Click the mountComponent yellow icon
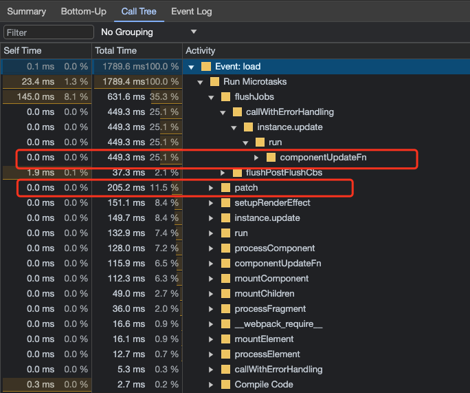Image resolution: width=470 pixels, height=393 pixels. [225, 278]
